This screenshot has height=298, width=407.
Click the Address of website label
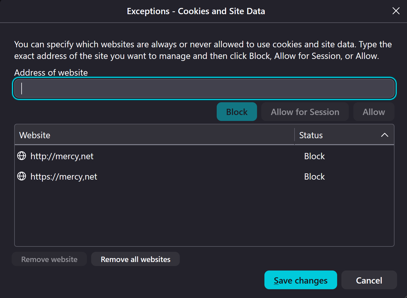[x=51, y=73]
